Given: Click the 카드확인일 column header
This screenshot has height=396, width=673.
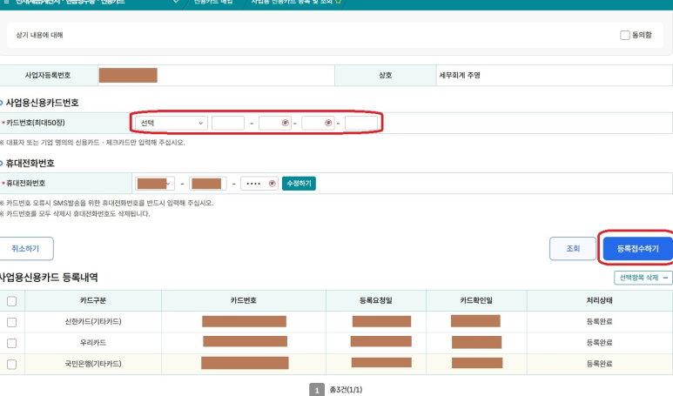Looking at the screenshot, I should pos(476,301).
